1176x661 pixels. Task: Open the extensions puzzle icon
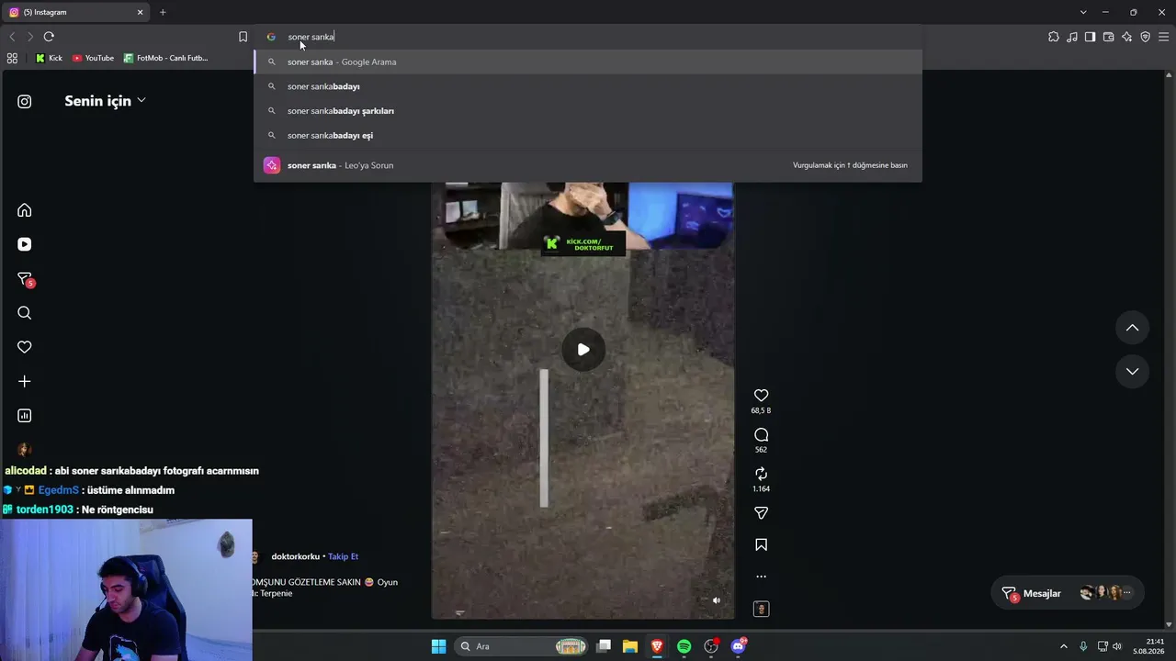(1053, 37)
